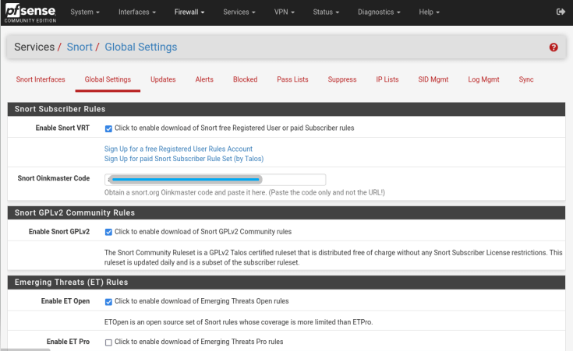The image size is (573, 351).
Task: Expand the Status menu
Action: point(326,12)
